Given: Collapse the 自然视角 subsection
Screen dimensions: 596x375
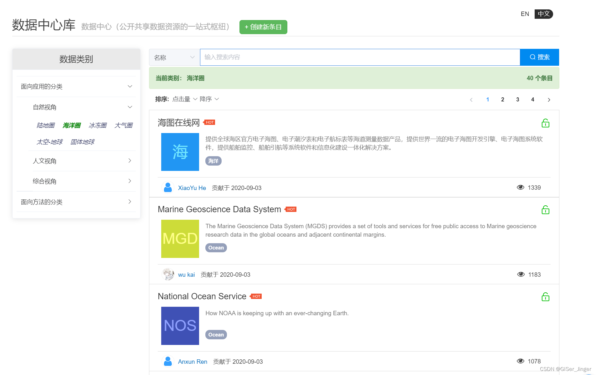Looking at the screenshot, I should 82,107.
